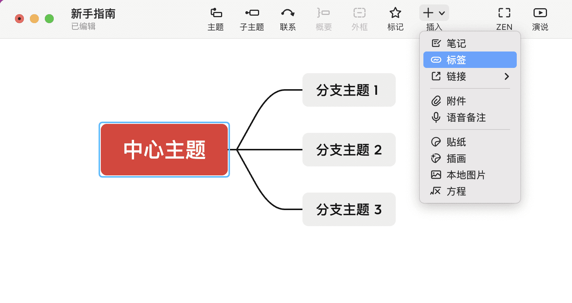Click the Topic (主题) toolbar icon

pos(216,13)
